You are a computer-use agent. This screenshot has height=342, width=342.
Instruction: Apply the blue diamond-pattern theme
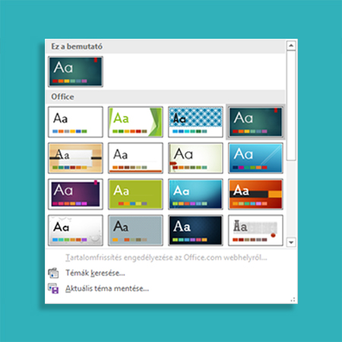[195, 122]
